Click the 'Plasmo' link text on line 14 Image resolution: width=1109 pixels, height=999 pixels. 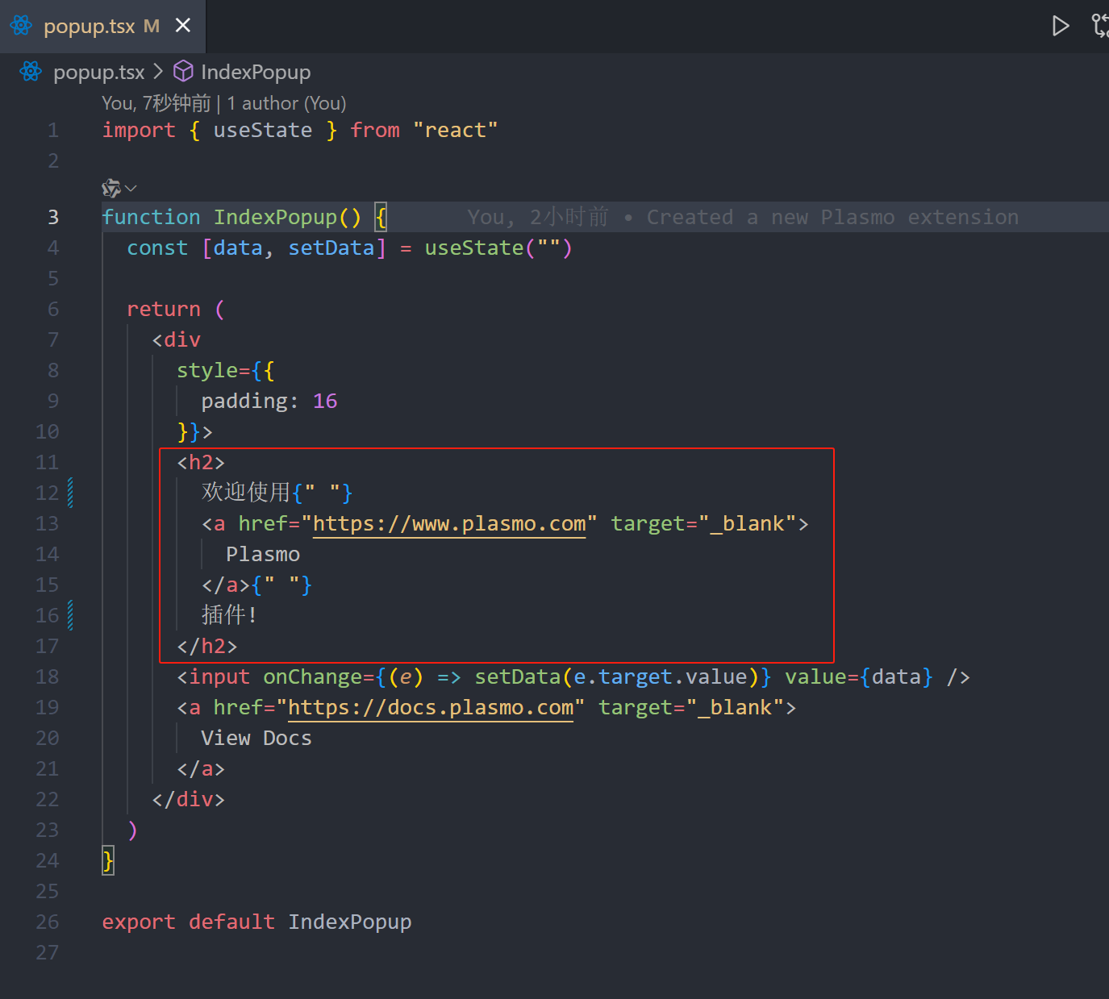[263, 554]
